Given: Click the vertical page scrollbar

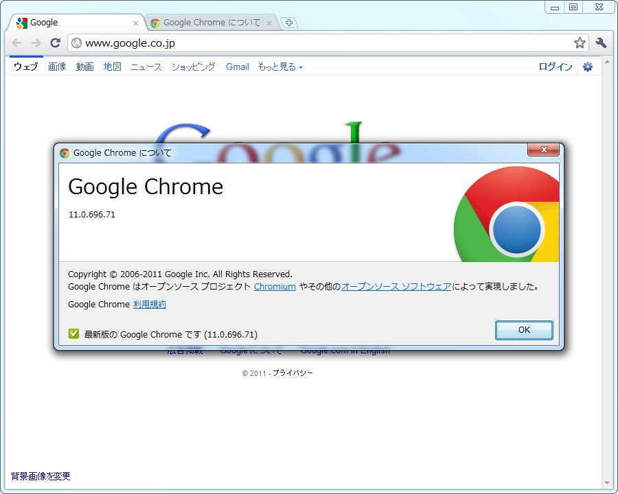Looking at the screenshot, I should click(607, 274).
